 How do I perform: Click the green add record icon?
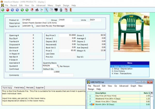[3, 10]
